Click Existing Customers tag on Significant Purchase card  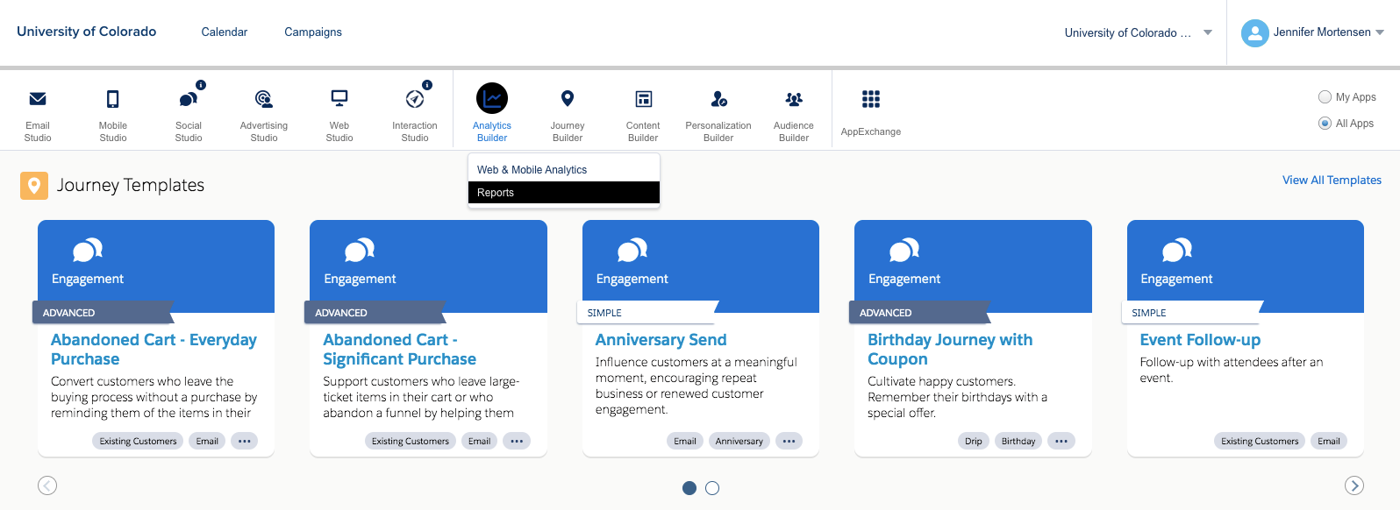pos(411,441)
